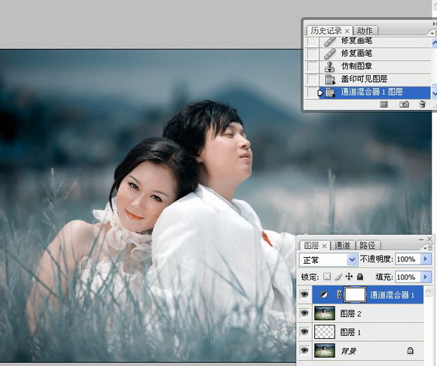Click the layers list scroll up arrow

point(428,292)
